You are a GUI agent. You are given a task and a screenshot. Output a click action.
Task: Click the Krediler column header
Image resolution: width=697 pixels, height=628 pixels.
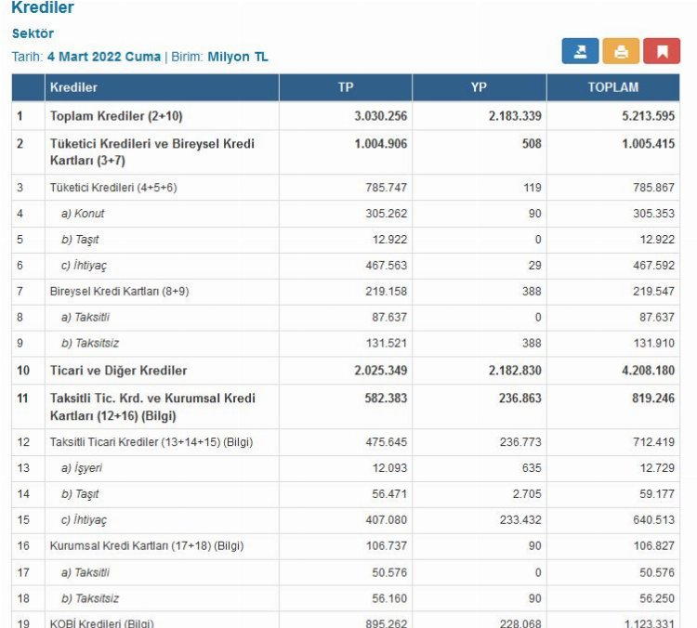click(74, 87)
